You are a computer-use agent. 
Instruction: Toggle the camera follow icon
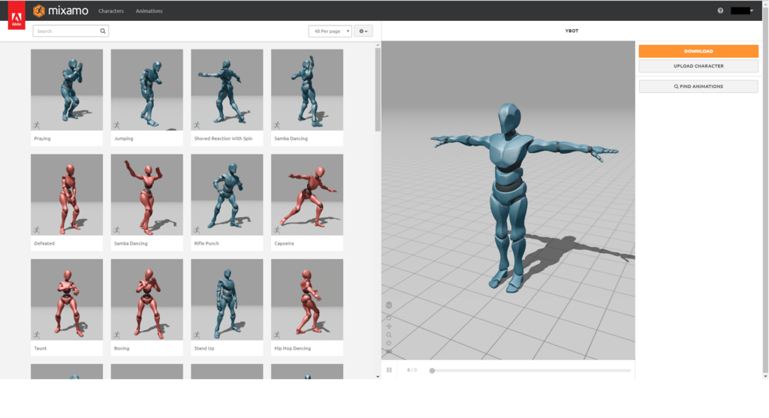coord(389,352)
